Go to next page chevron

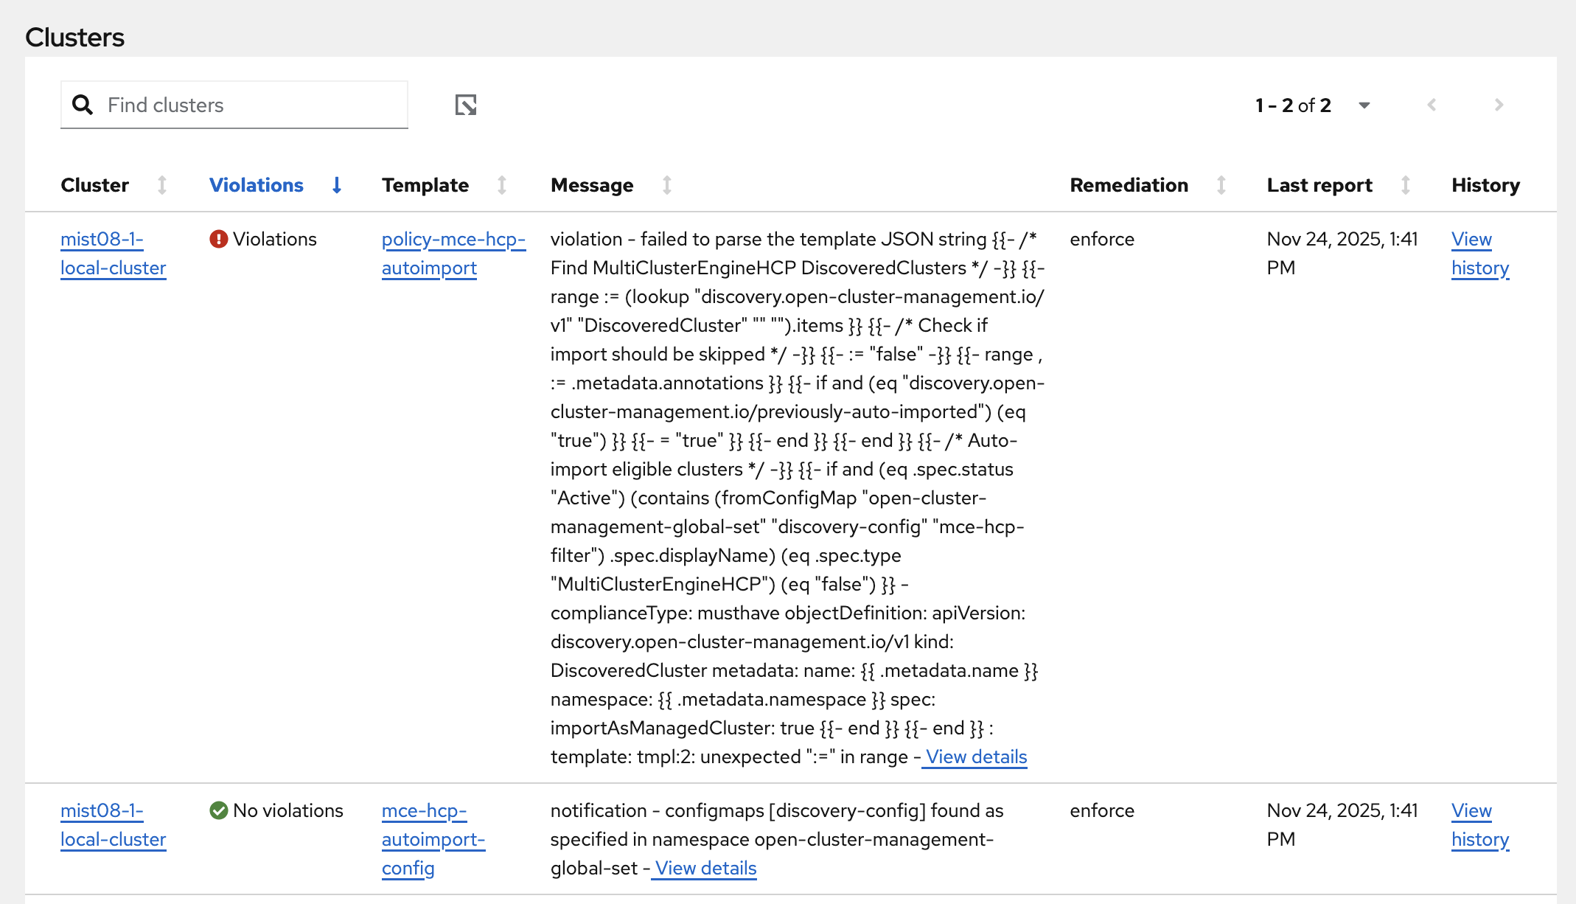coord(1499,105)
